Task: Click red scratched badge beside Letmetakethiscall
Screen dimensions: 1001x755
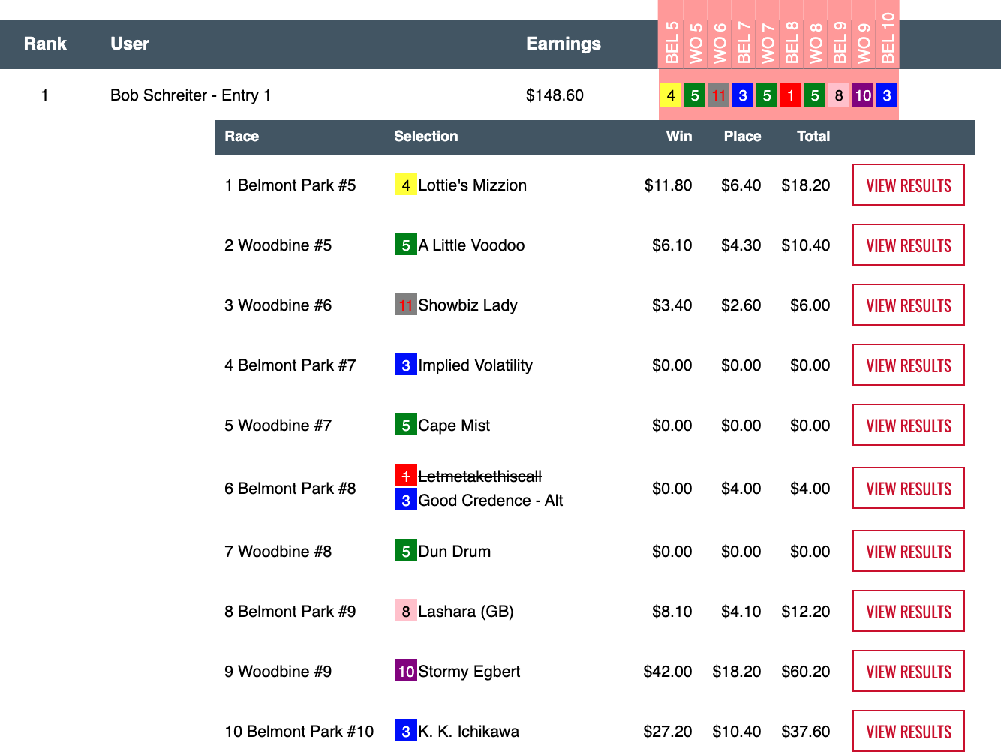Action: (x=405, y=476)
